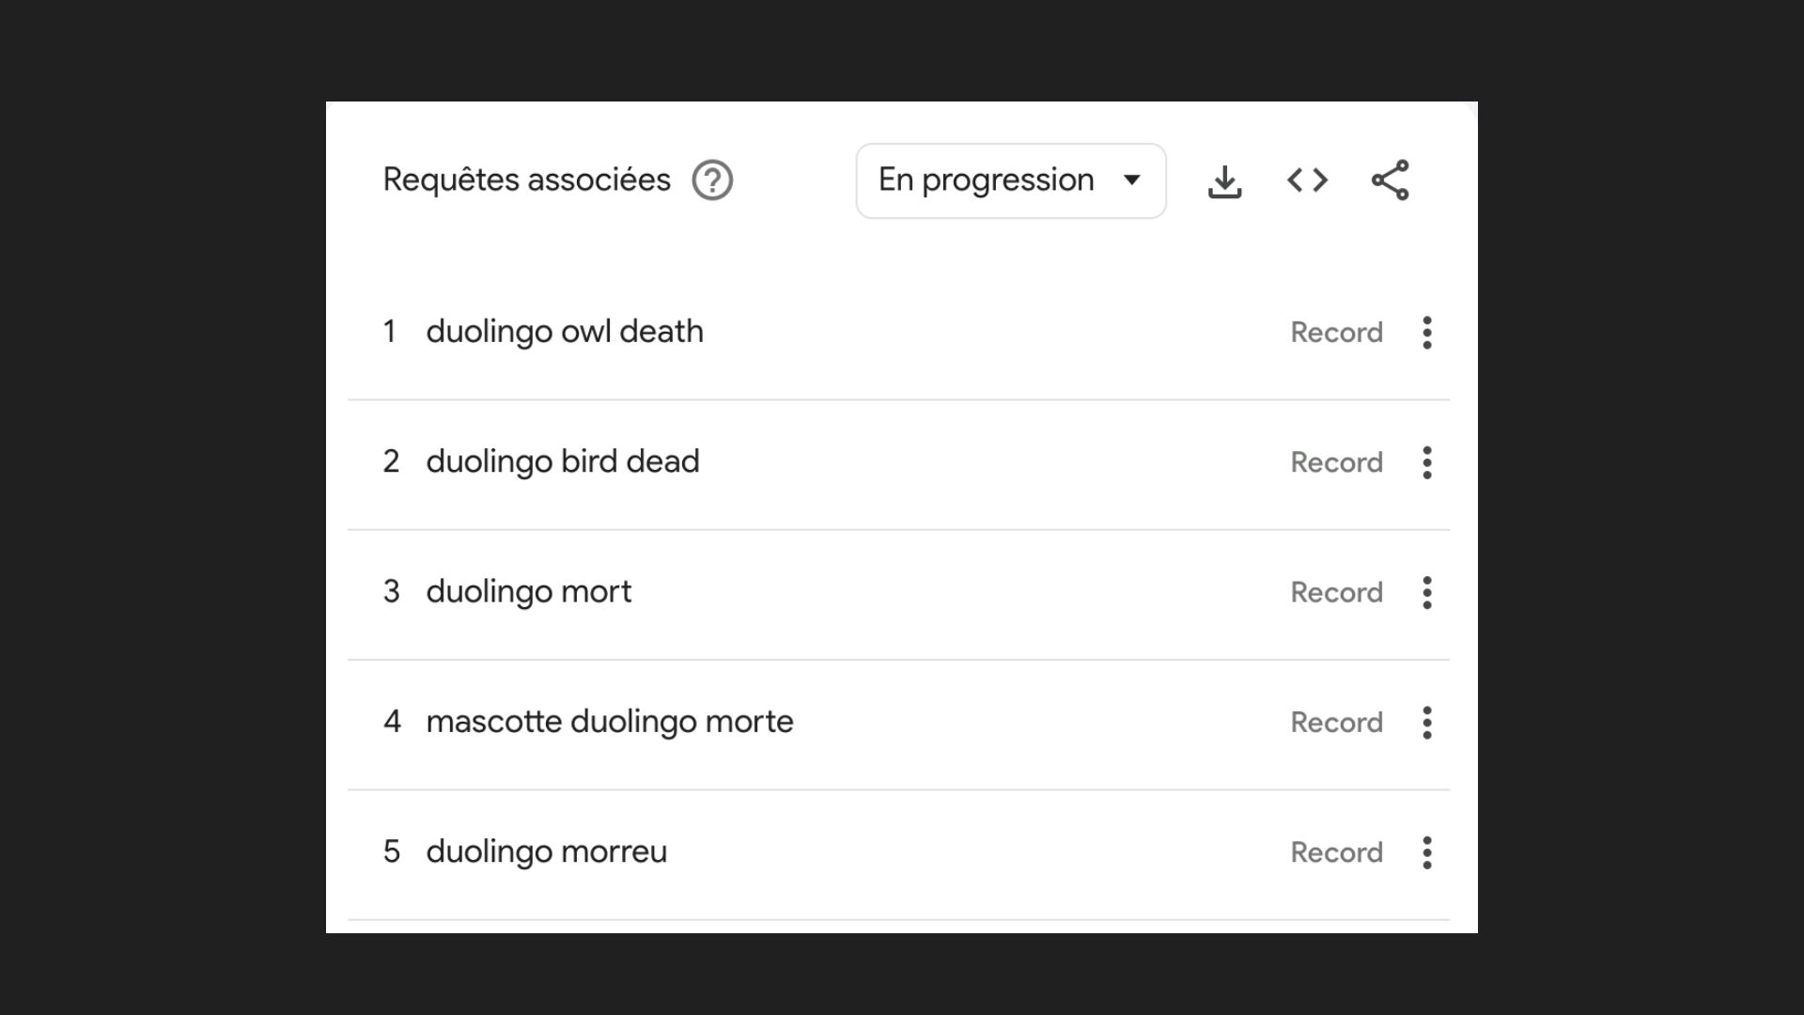
Task: Click Record label for duolingo owl death
Action: click(1336, 333)
